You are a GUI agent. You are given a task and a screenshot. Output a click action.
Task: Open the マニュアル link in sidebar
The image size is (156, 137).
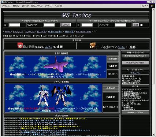pyautogui.click(x=135, y=73)
